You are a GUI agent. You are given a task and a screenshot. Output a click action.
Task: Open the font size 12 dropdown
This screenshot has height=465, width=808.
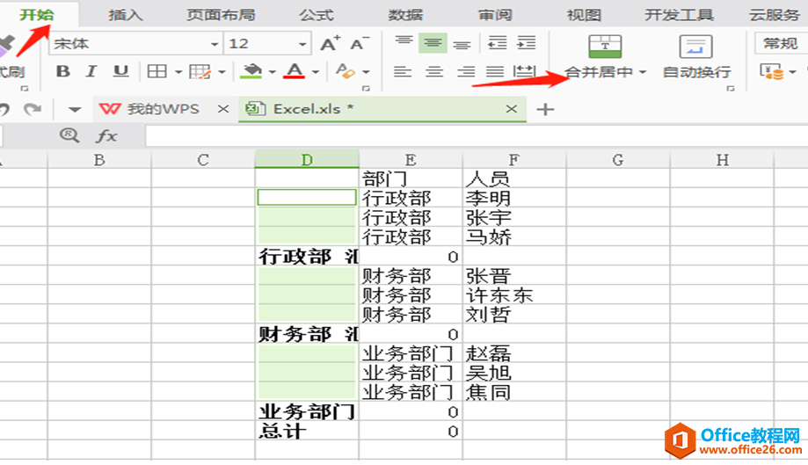tap(302, 44)
